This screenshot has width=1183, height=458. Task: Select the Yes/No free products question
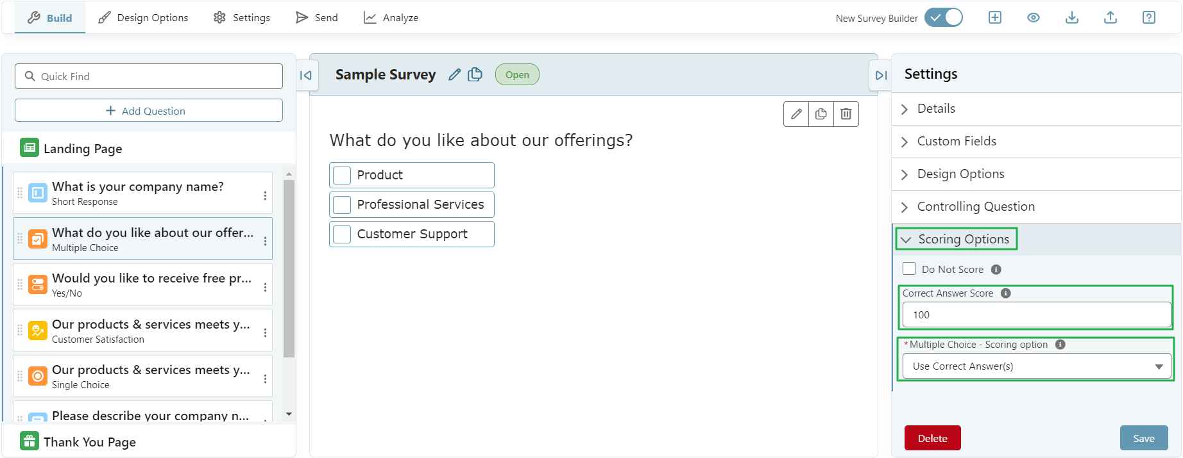pos(142,284)
